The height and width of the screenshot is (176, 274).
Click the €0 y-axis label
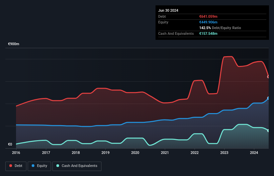coord(10,144)
